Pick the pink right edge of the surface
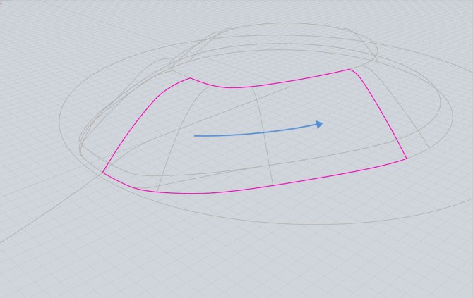Viewport: 473px width, 298px height. click(x=383, y=113)
